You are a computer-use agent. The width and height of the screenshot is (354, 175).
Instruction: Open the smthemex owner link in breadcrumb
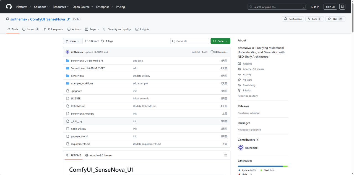(x=19, y=19)
